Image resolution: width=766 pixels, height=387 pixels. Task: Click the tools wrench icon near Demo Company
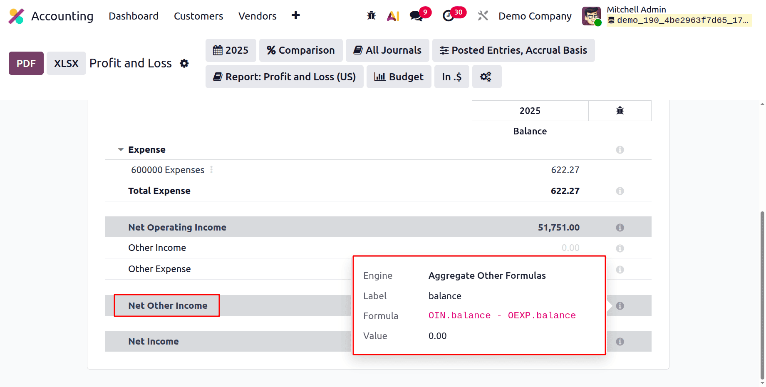[483, 16]
